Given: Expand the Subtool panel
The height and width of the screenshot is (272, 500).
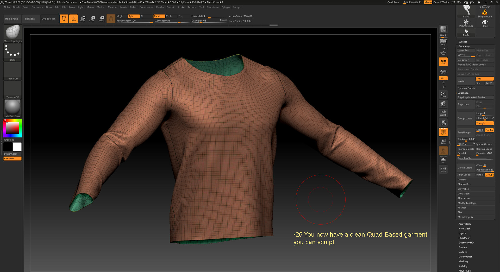Looking at the screenshot, I should click(x=463, y=41).
